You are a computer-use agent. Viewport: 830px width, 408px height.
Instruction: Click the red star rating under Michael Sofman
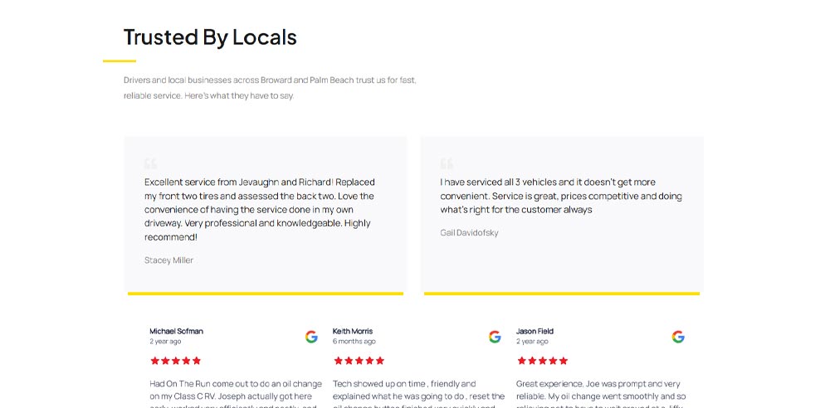pos(175,361)
